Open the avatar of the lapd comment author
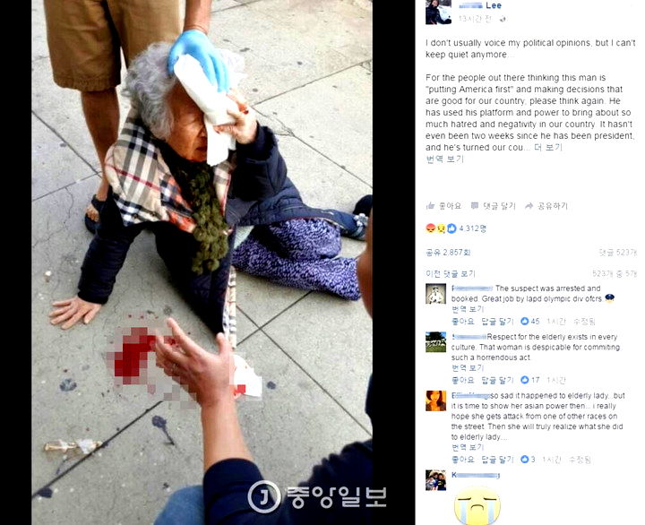 click(x=435, y=294)
